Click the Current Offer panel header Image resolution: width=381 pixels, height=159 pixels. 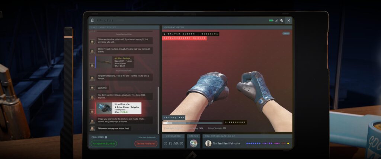tap(227, 27)
